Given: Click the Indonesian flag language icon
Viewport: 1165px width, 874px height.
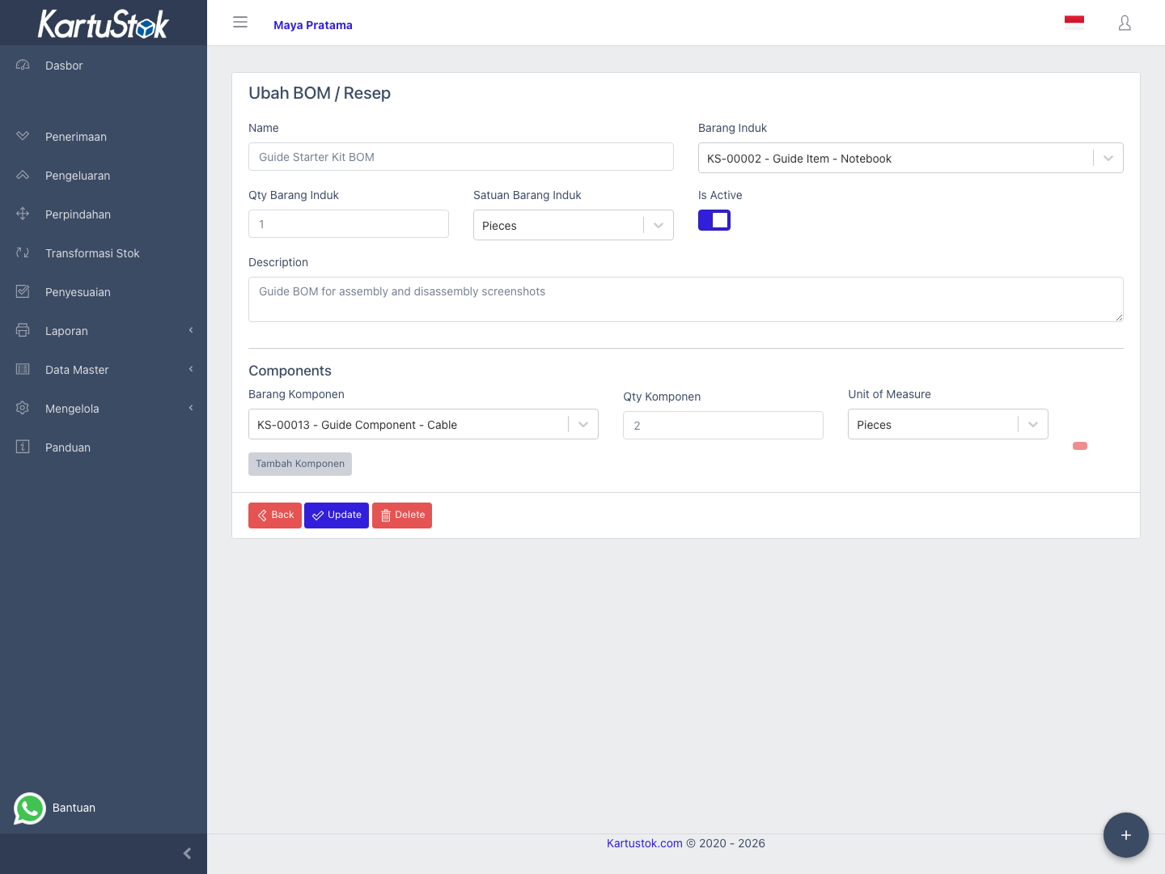Looking at the screenshot, I should point(1074,23).
